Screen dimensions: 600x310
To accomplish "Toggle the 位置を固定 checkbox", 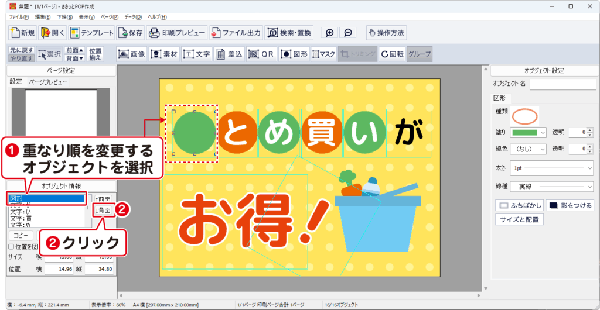I will pyautogui.click(x=12, y=246).
